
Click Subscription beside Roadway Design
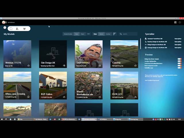click(178, 42)
